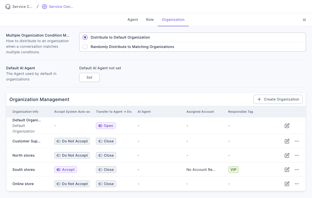Open more options for North stores
Image resolution: width=312 pixels, height=198 pixels.
[x=297, y=155]
